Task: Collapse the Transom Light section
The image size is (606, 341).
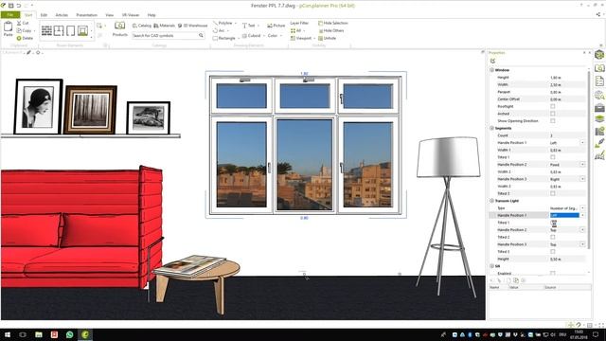Action: tap(492, 201)
